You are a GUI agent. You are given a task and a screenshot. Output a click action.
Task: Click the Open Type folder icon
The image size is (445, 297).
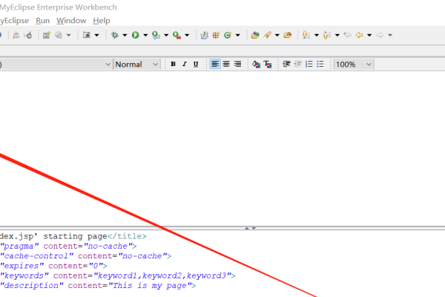coord(255,35)
